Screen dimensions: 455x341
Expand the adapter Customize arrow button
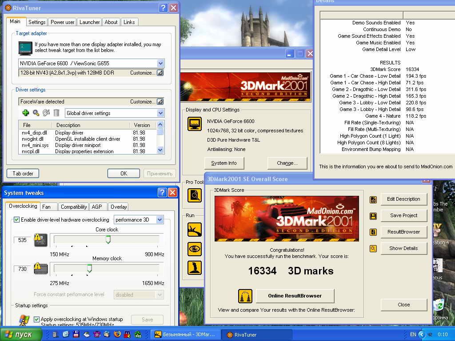click(160, 73)
